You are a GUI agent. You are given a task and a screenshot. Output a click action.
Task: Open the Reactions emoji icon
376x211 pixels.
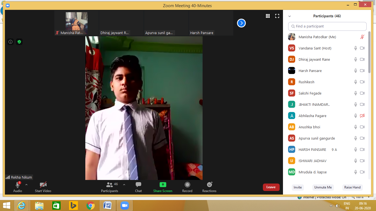point(209,185)
